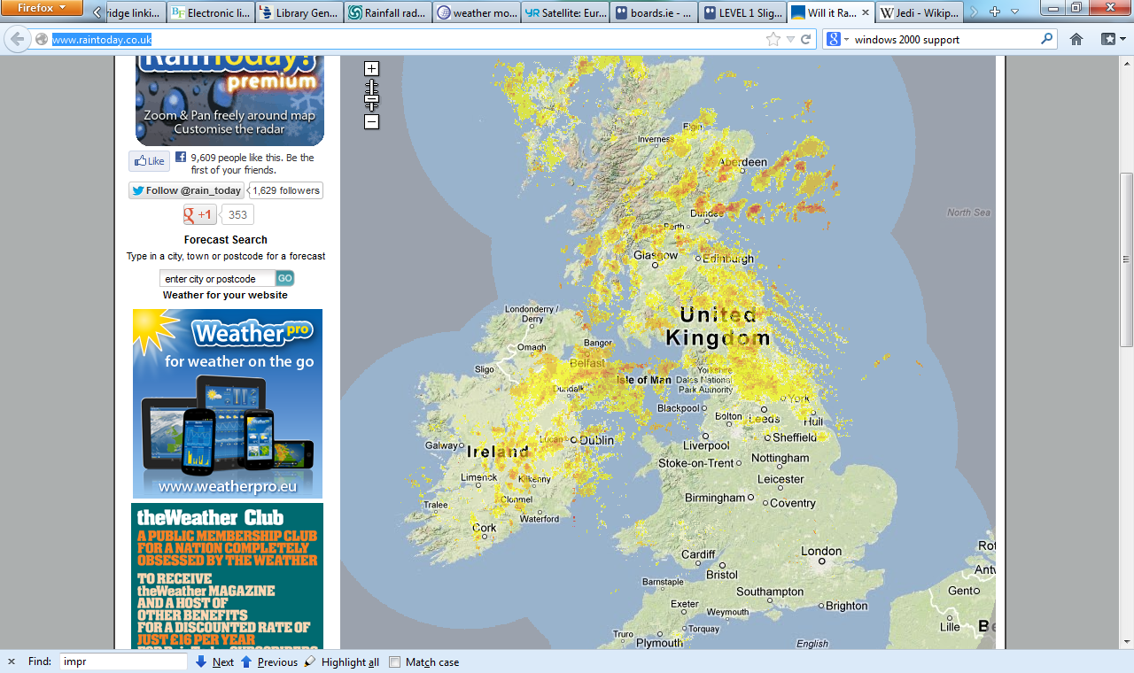The height and width of the screenshot is (673, 1134).
Task: Open Weather for your website link
Action: pyautogui.click(x=225, y=295)
